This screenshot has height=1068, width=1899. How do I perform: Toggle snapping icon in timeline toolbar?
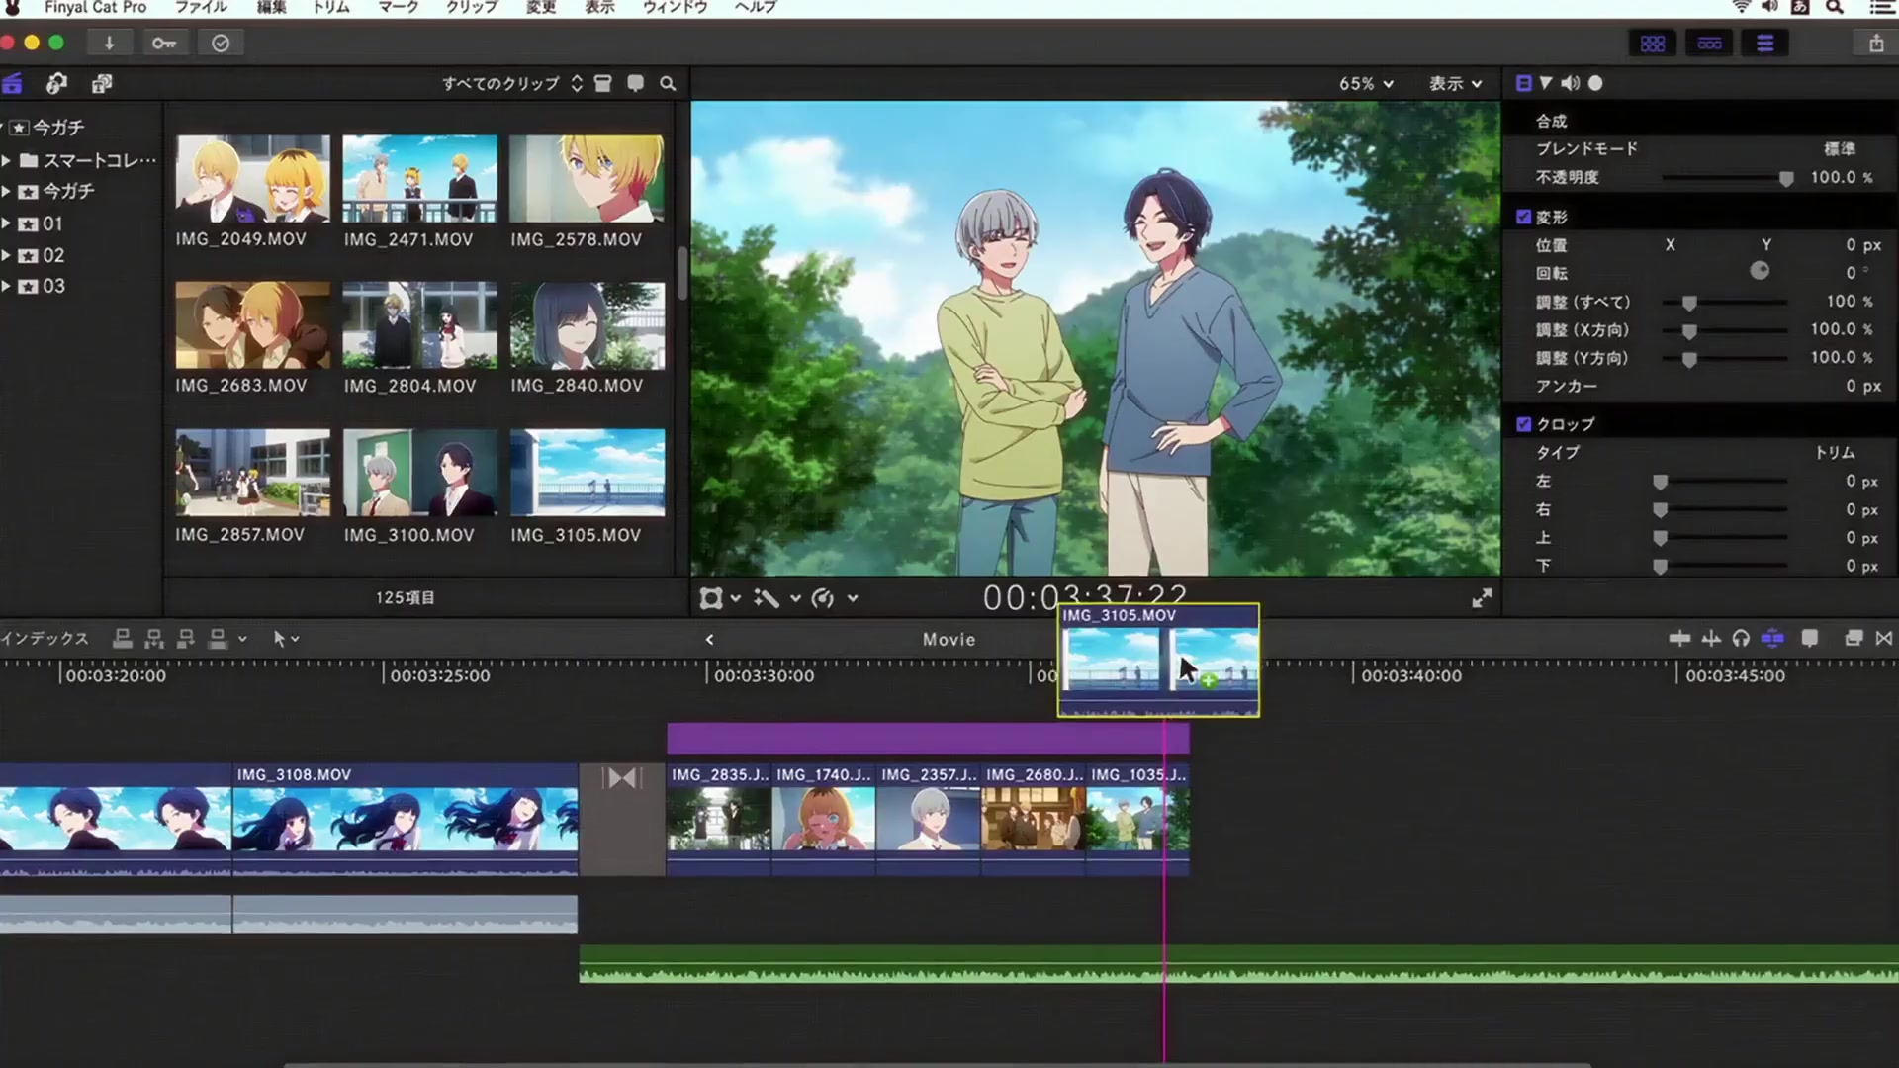[1772, 639]
